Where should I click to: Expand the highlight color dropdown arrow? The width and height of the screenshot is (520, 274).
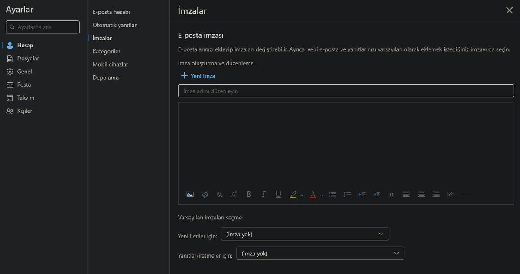pyautogui.click(x=302, y=195)
